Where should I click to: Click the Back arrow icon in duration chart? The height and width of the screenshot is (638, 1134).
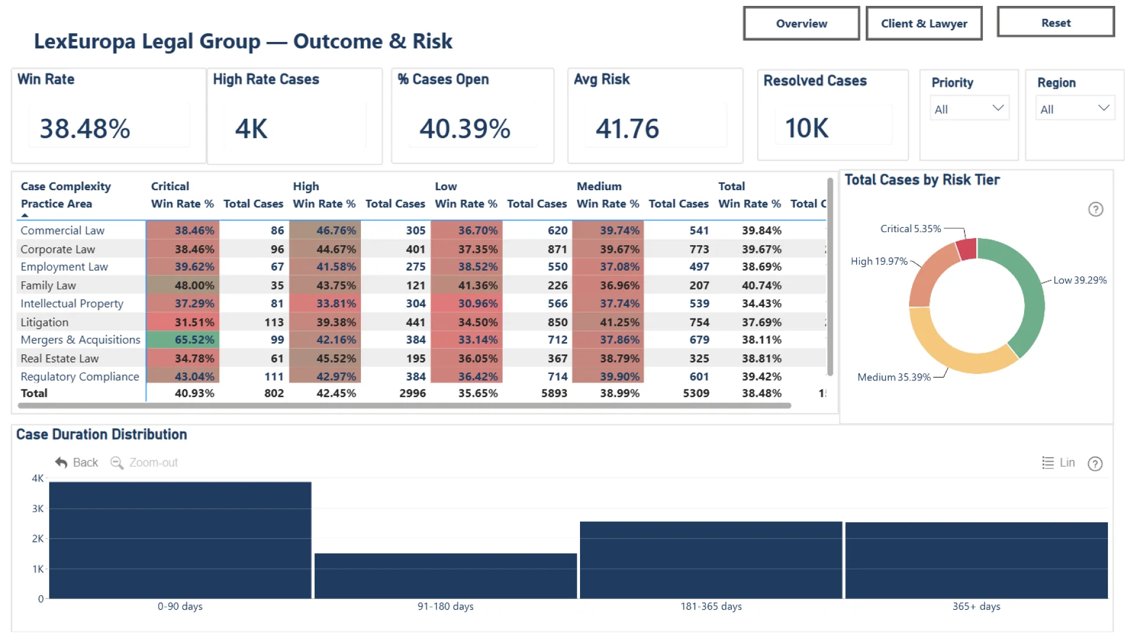click(x=61, y=463)
